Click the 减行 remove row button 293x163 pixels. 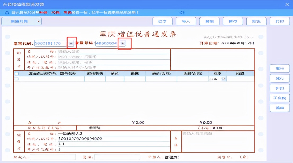(280, 79)
